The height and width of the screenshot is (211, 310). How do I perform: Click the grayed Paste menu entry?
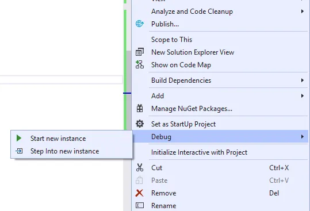coord(220,181)
